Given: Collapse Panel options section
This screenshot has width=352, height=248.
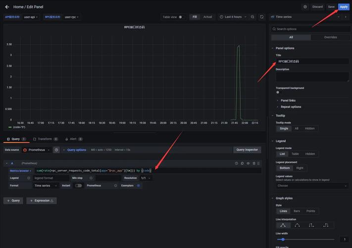Looking at the screenshot, I should [285, 48].
